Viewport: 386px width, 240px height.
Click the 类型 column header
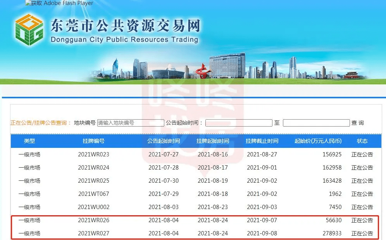pyautogui.click(x=29, y=141)
